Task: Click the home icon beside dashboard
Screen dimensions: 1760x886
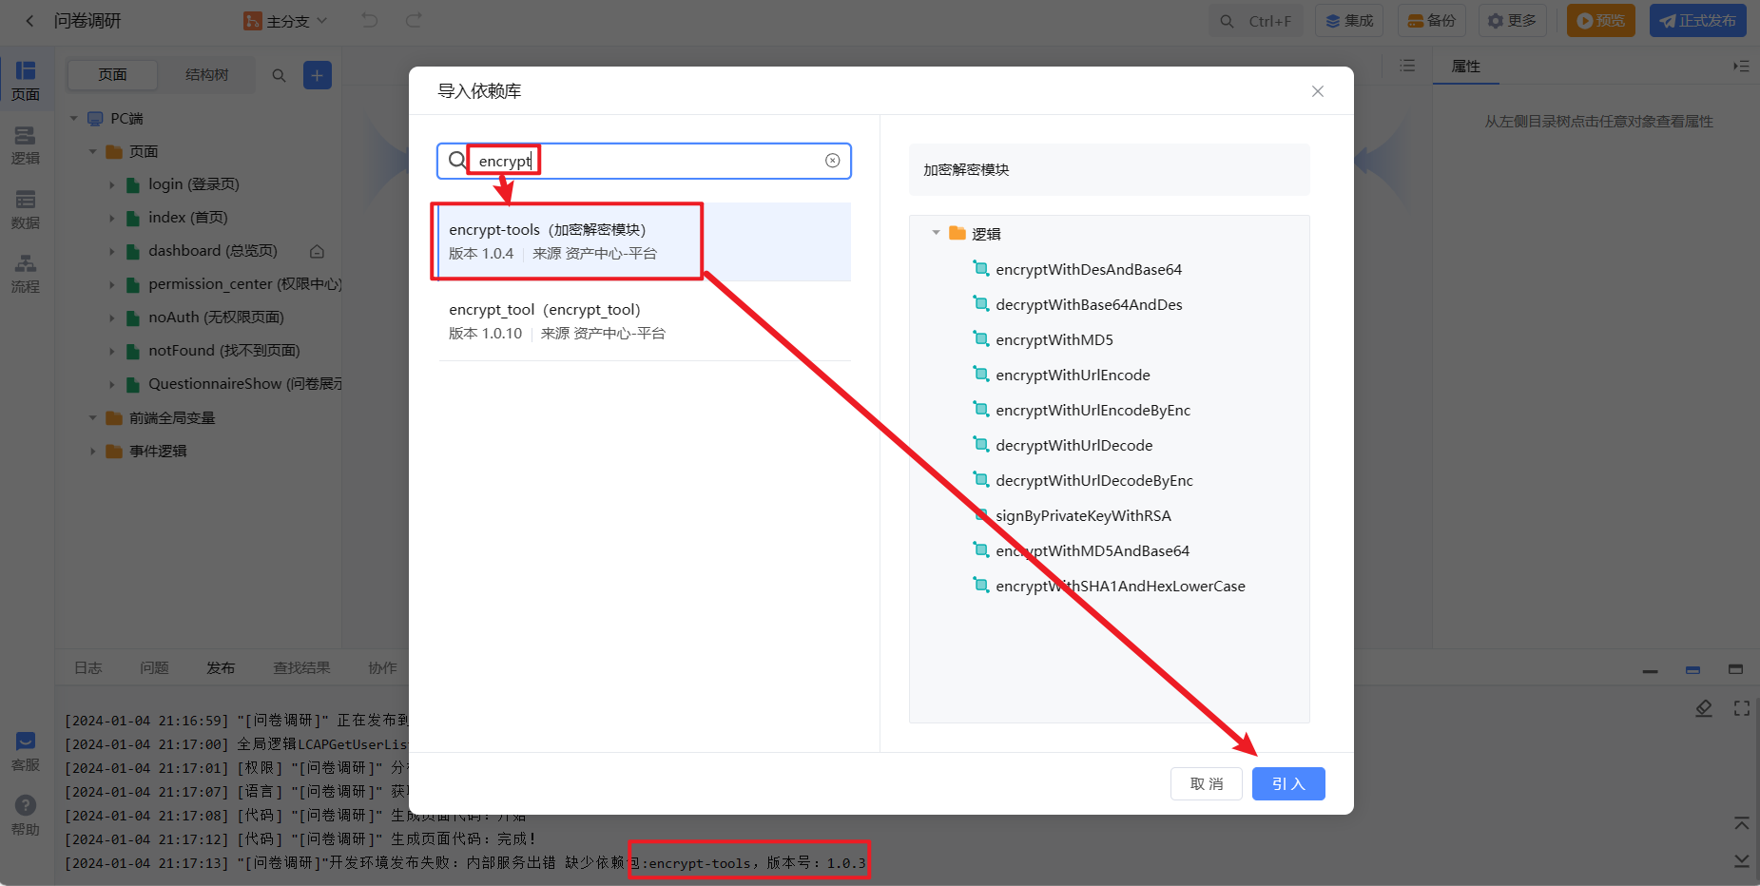Action: 318,252
